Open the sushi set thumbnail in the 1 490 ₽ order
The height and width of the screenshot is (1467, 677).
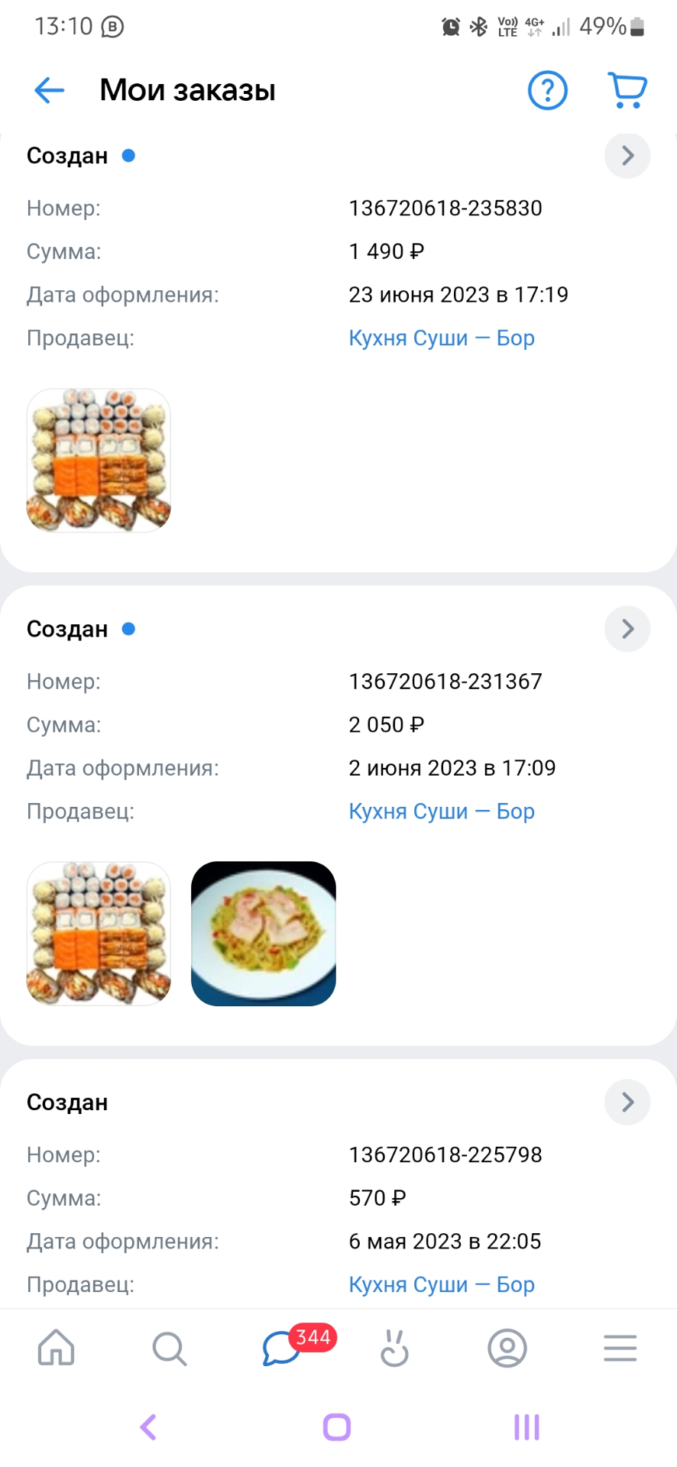[x=99, y=460]
